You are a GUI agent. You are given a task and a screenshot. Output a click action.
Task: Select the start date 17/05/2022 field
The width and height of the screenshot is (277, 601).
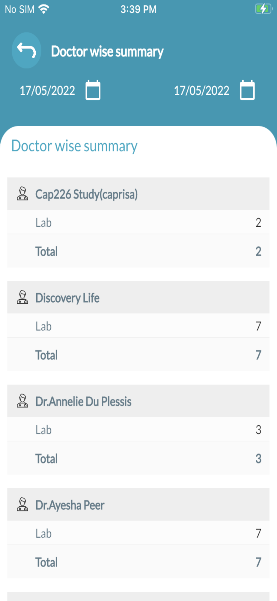pos(47,90)
